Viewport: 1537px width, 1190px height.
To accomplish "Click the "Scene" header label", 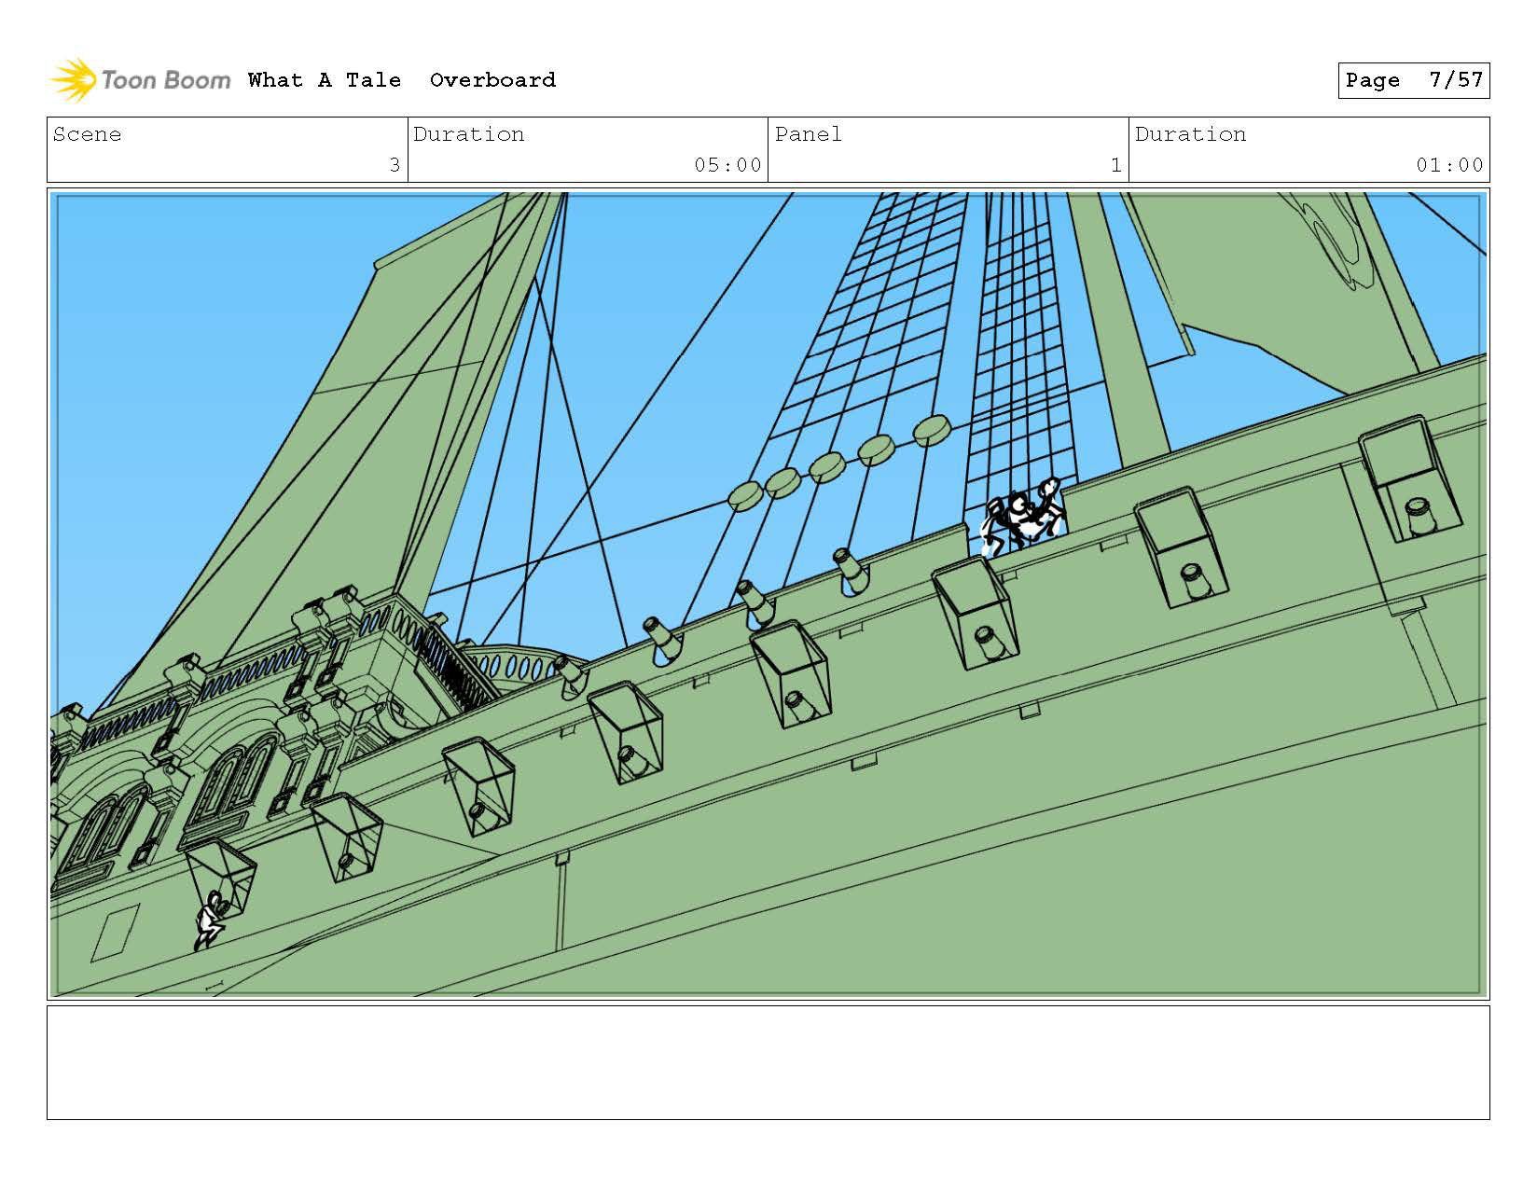I will pyautogui.click(x=87, y=134).
